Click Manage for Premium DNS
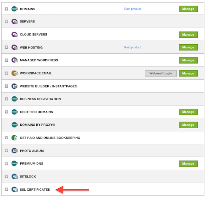The width and height of the screenshot is (206, 198). pyautogui.click(x=188, y=164)
